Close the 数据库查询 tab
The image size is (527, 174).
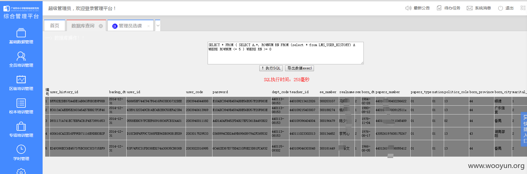coord(101,26)
